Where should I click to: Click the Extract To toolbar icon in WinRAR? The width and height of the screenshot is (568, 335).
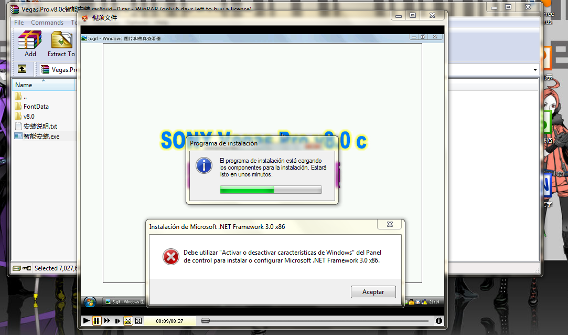point(61,44)
